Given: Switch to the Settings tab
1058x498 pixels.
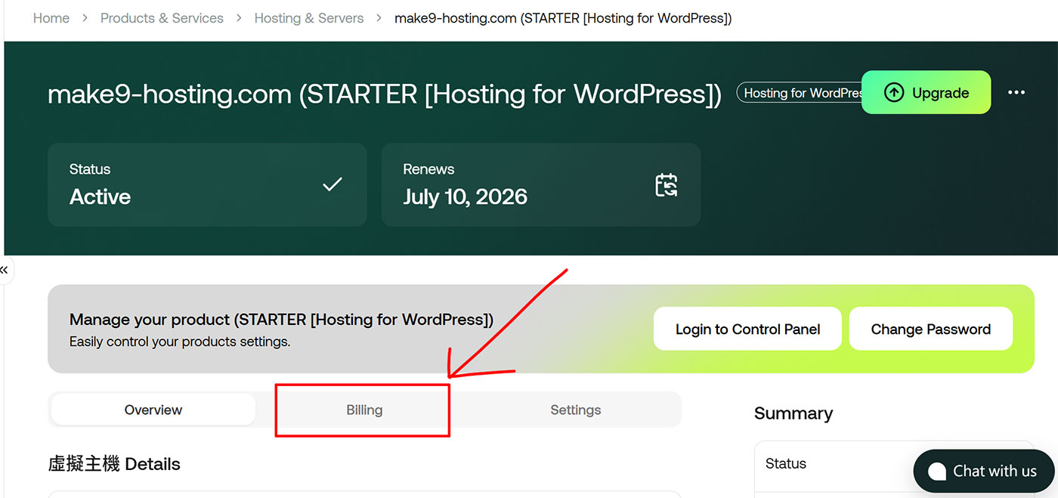Looking at the screenshot, I should [x=576, y=410].
